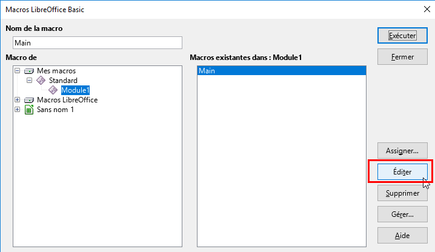435x252 pixels.
Task: Click the Macros LibreOffice drive icon
Action: [x=29, y=100]
